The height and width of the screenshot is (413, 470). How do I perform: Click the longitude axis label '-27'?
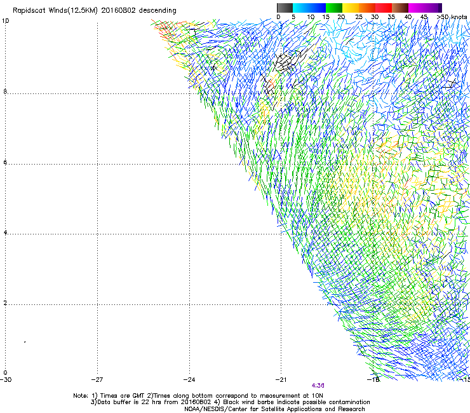(x=97, y=380)
